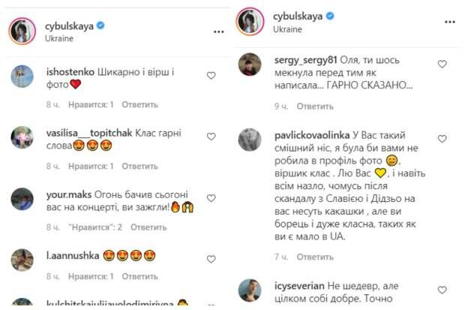Open your.maks profile avatar
Screen dimensions: 465x310
tap(22, 200)
